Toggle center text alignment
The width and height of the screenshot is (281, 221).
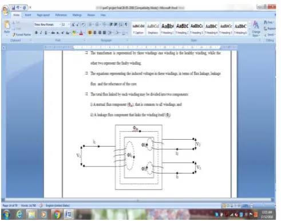(x=95, y=33)
